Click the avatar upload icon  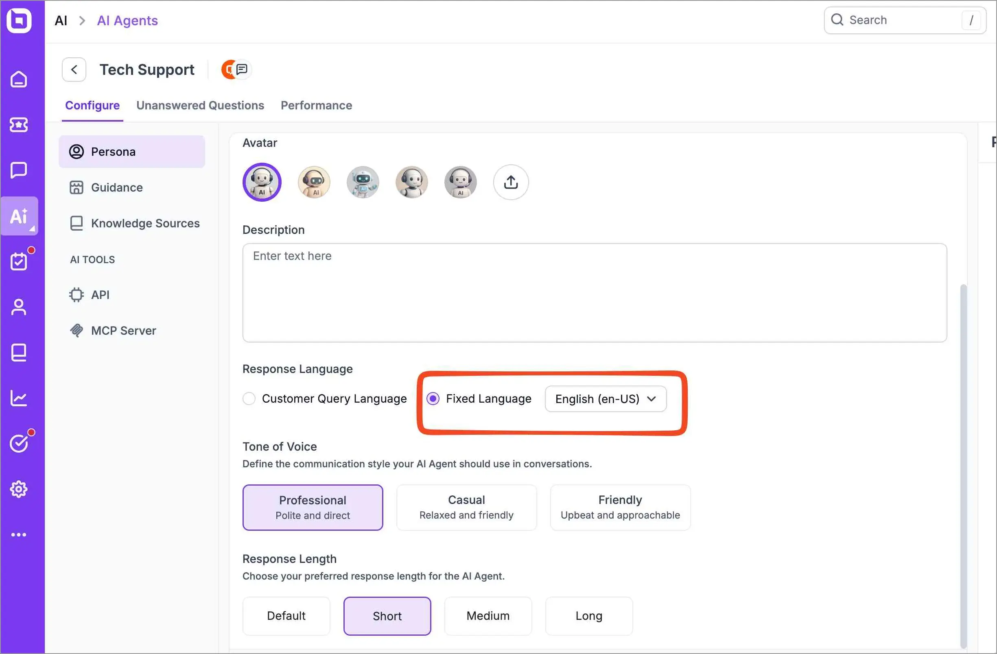point(511,182)
